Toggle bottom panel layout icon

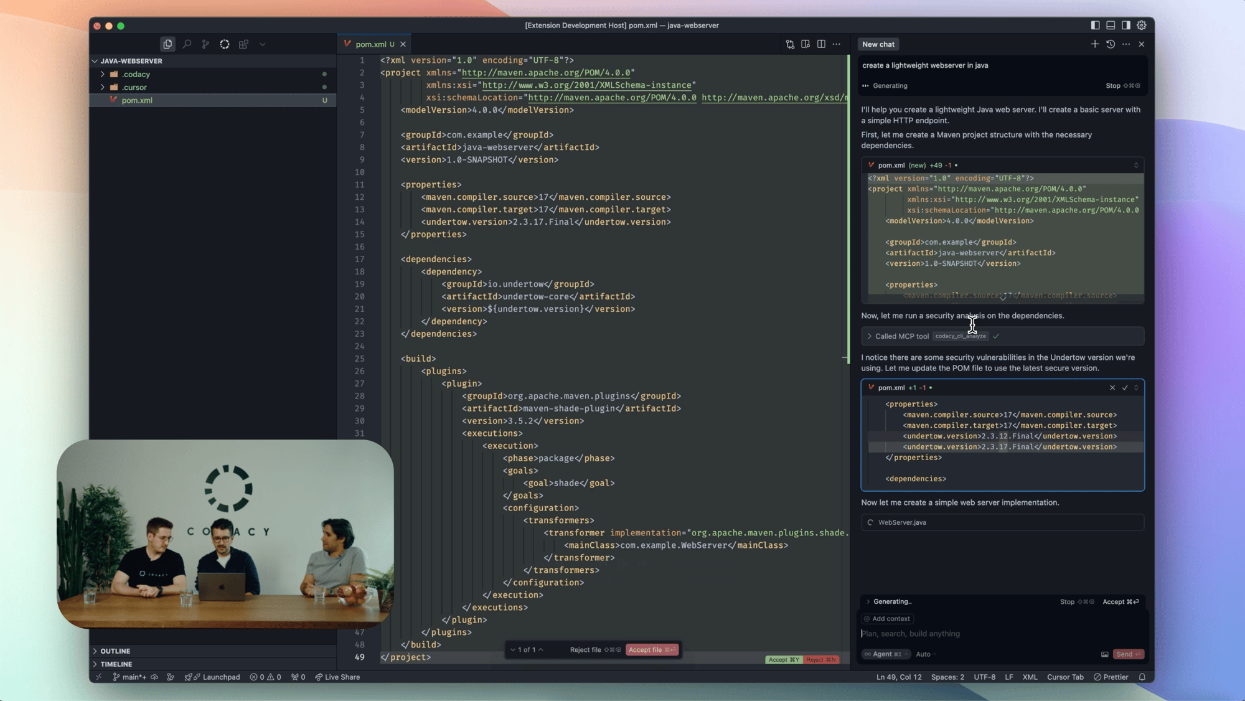(x=1111, y=26)
